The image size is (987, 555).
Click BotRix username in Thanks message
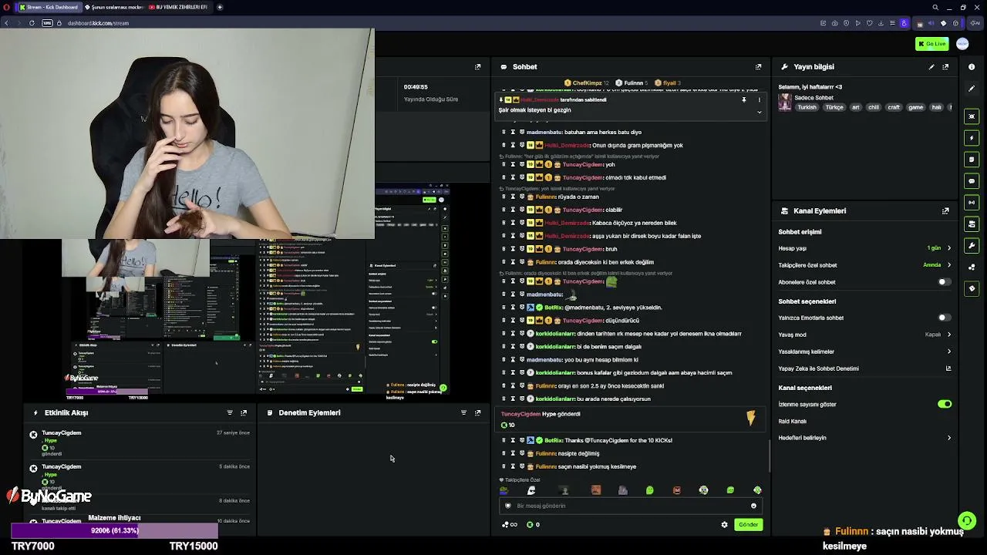(x=554, y=441)
